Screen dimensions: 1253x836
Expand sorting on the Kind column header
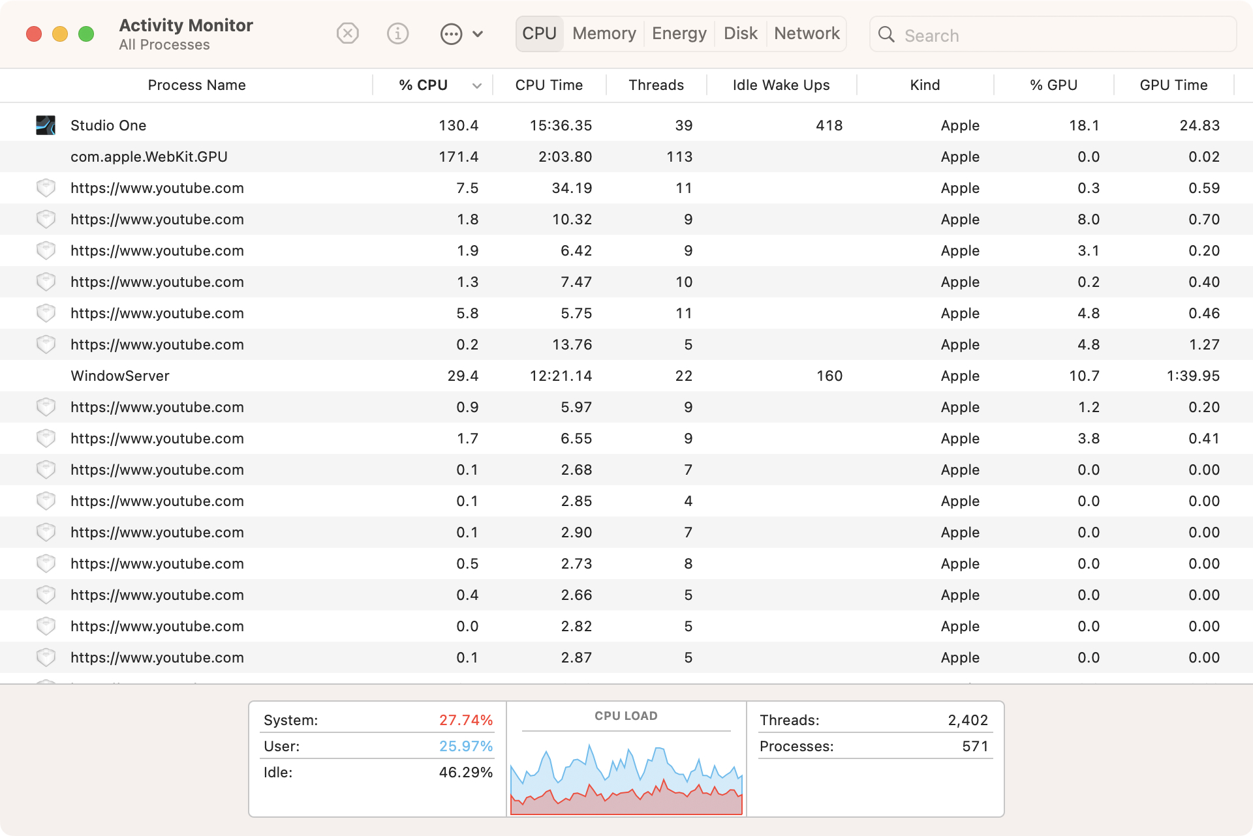(x=925, y=85)
